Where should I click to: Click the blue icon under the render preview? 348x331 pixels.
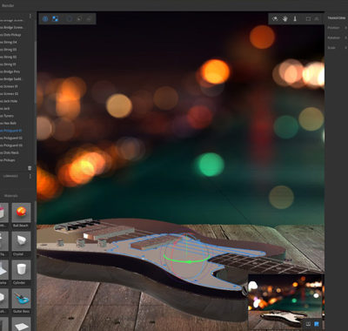[317, 323]
